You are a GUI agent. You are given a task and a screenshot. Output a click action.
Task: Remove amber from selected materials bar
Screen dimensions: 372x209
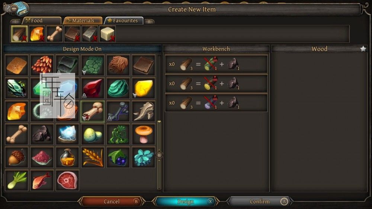pyautogui.click(x=42, y=38)
